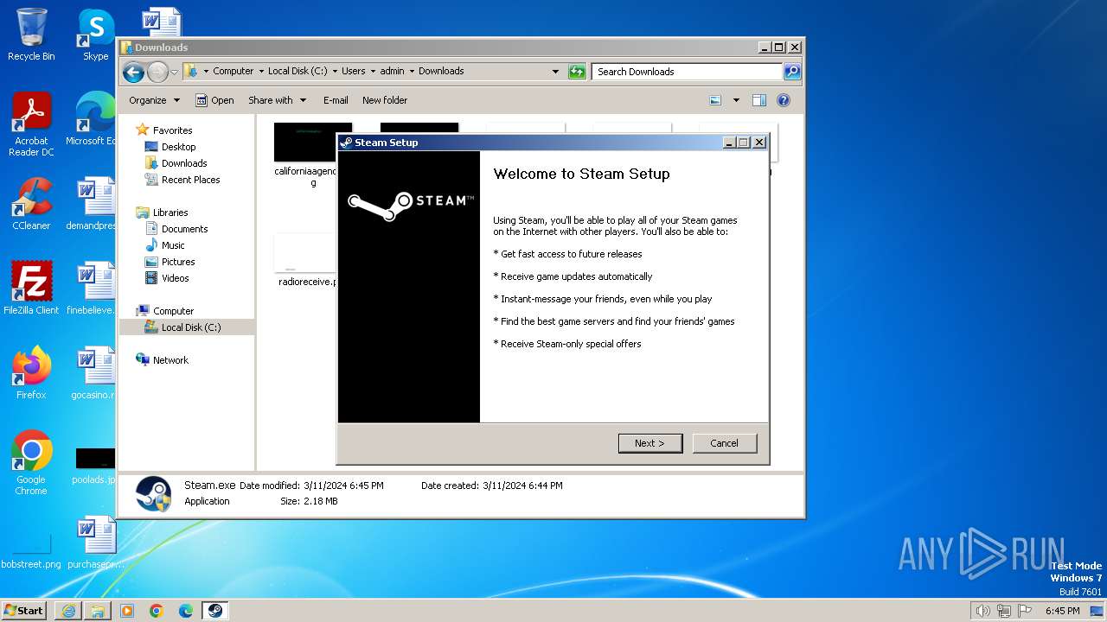Click the search magnifier in Downloads

tap(791, 72)
